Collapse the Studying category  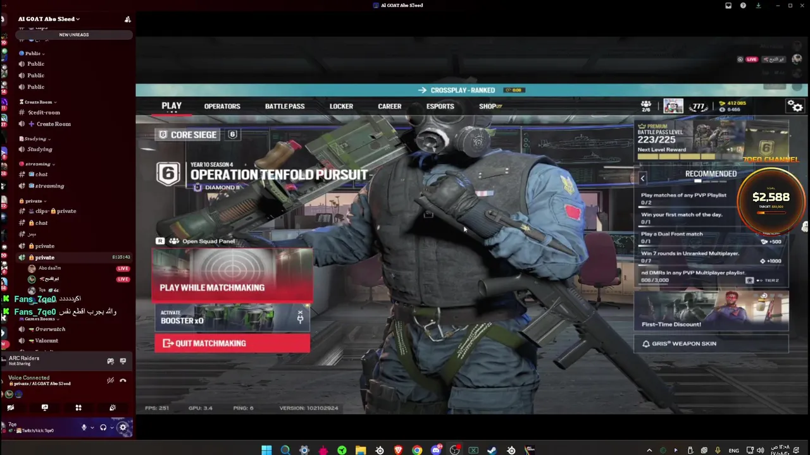(x=35, y=139)
